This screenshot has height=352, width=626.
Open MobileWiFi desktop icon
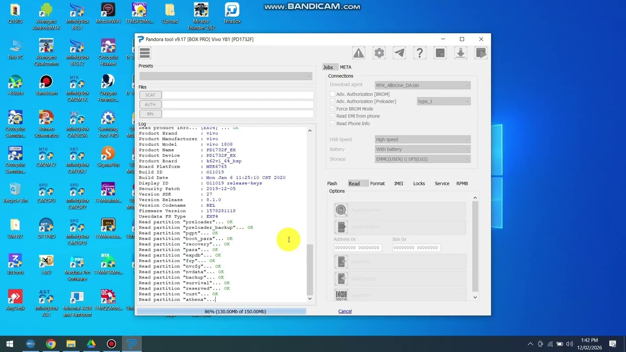click(x=108, y=13)
